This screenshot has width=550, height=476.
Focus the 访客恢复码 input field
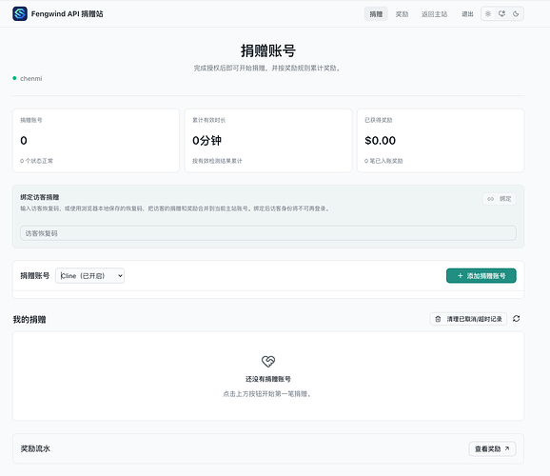268,233
